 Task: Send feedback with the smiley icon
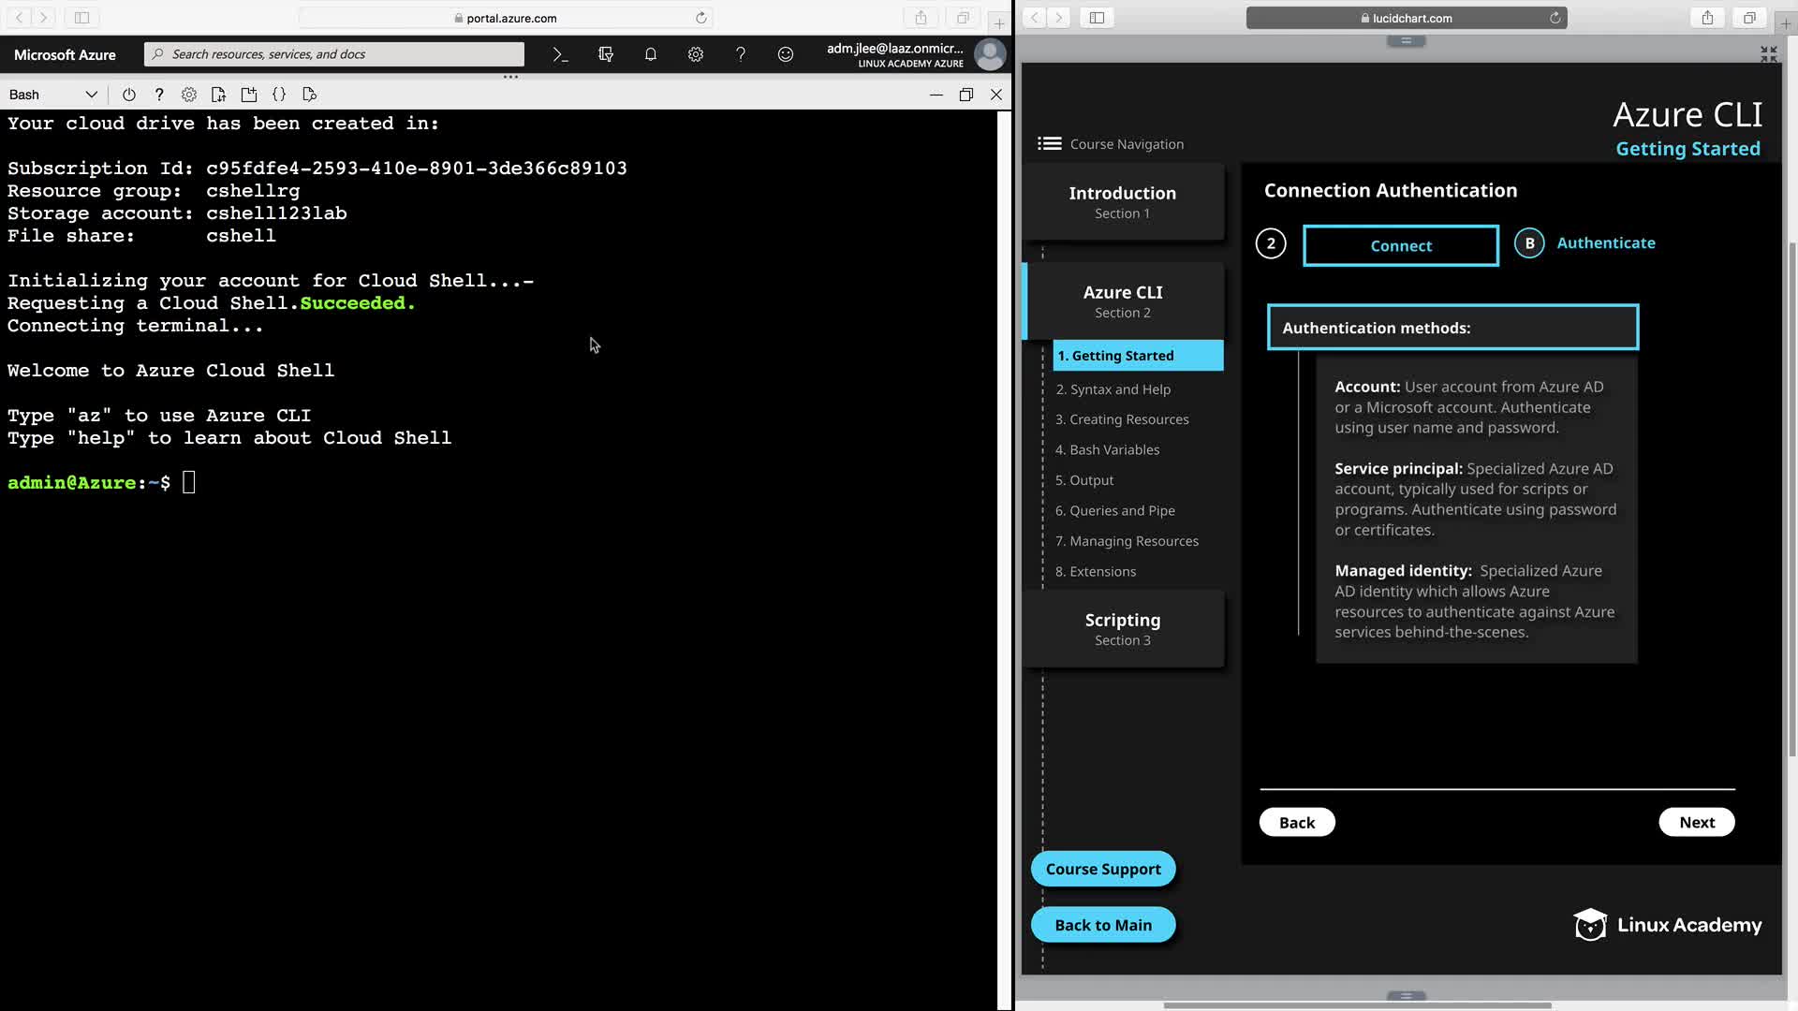click(786, 54)
